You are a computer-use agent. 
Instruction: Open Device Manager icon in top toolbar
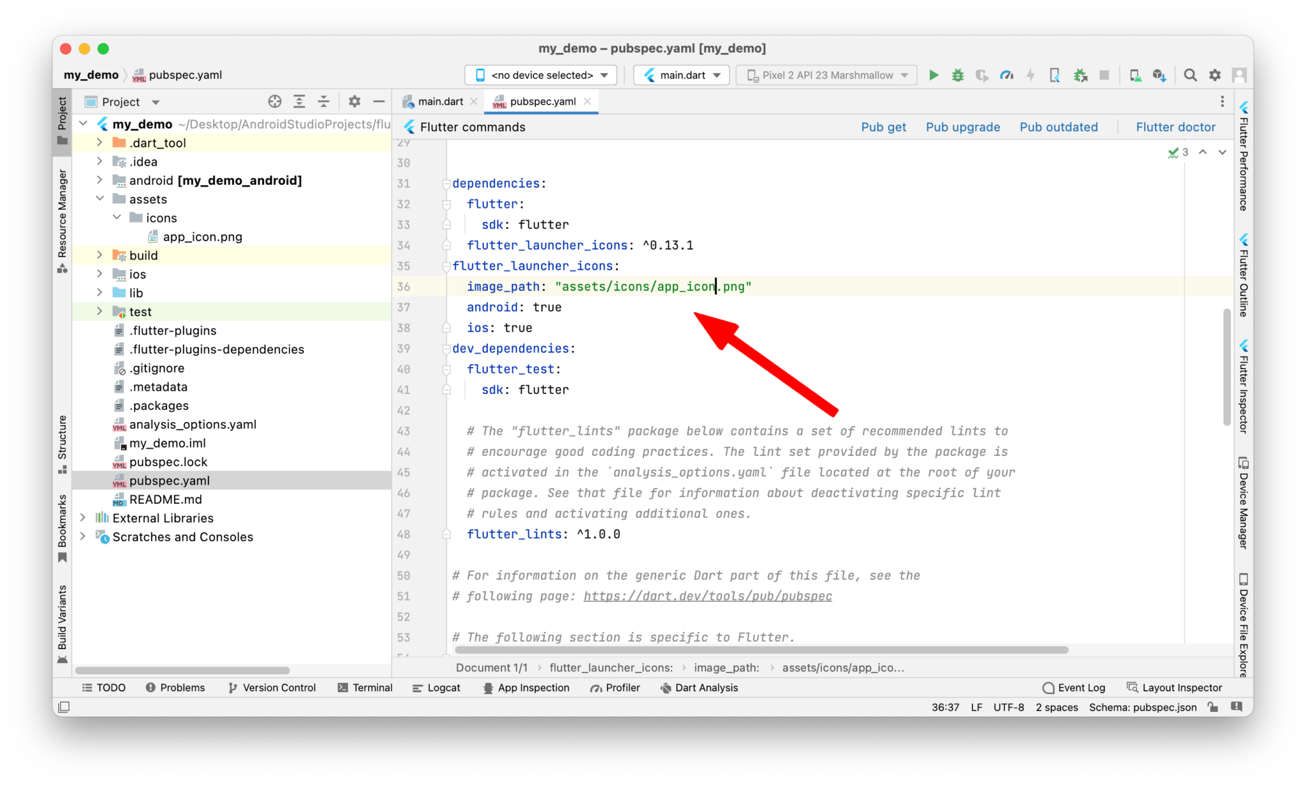tap(1135, 75)
